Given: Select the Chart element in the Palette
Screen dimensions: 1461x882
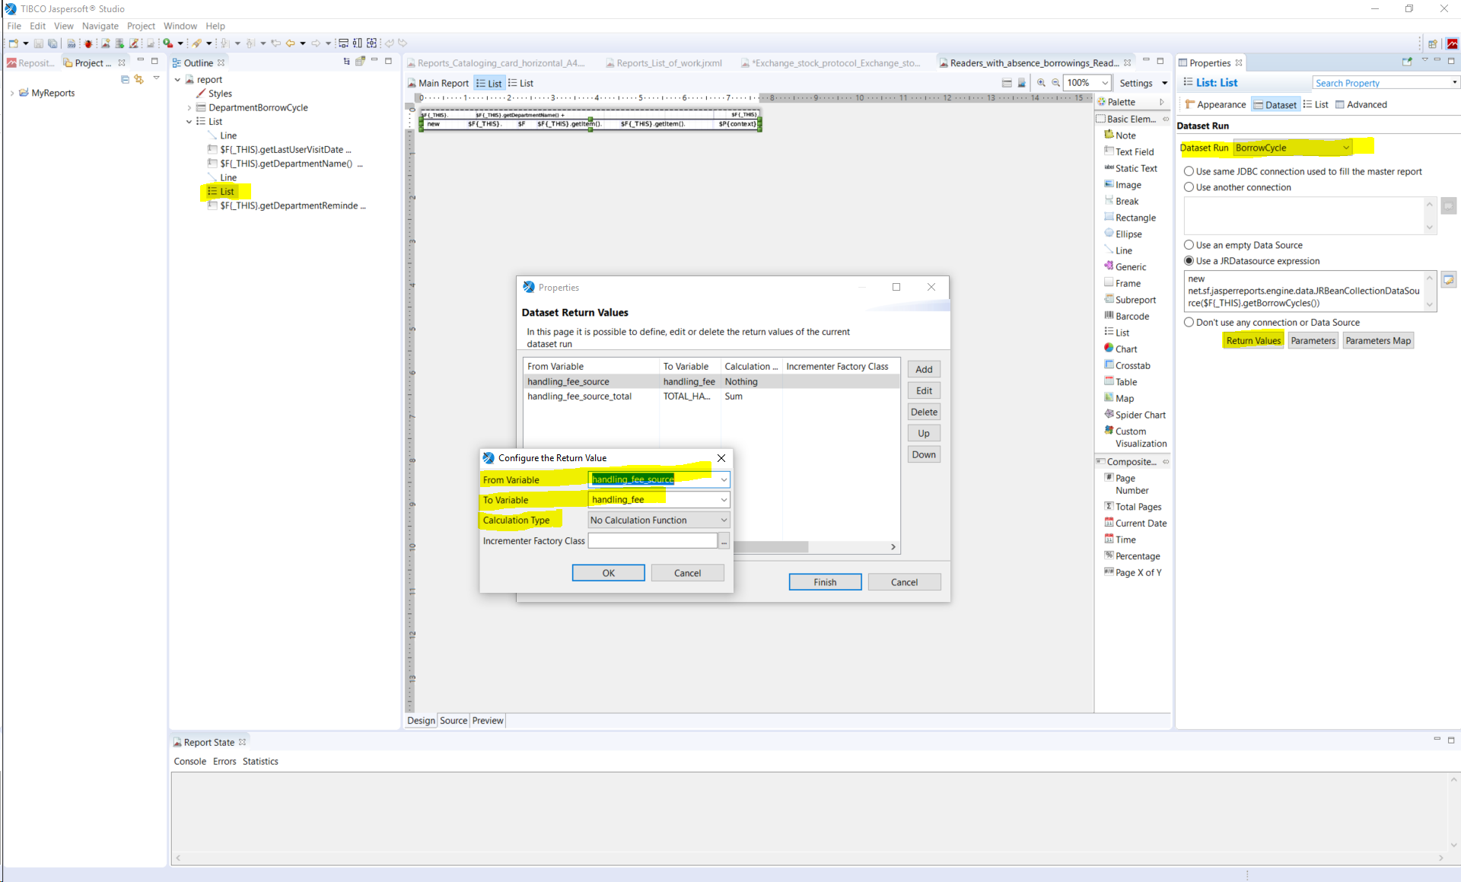Looking at the screenshot, I should tap(1125, 349).
